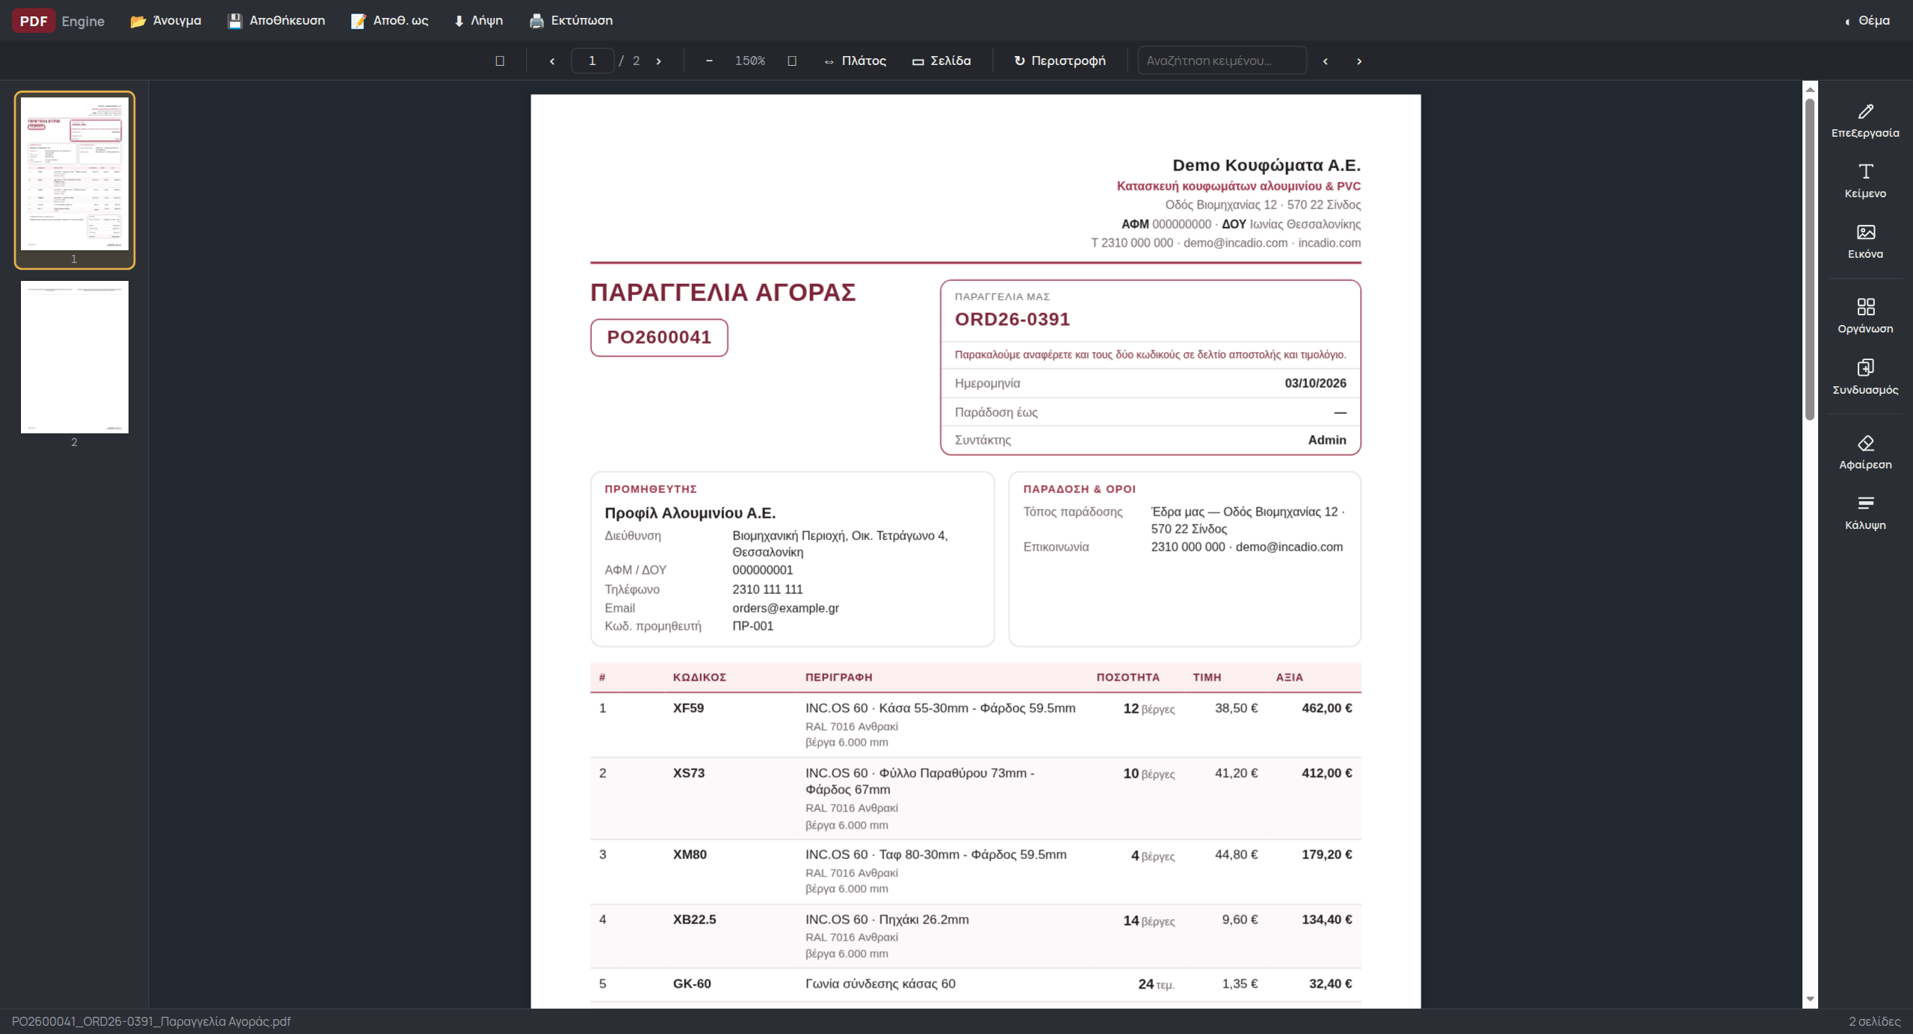Zoom out with minus button
The height and width of the screenshot is (1034, 1913).
click(709, 61)
